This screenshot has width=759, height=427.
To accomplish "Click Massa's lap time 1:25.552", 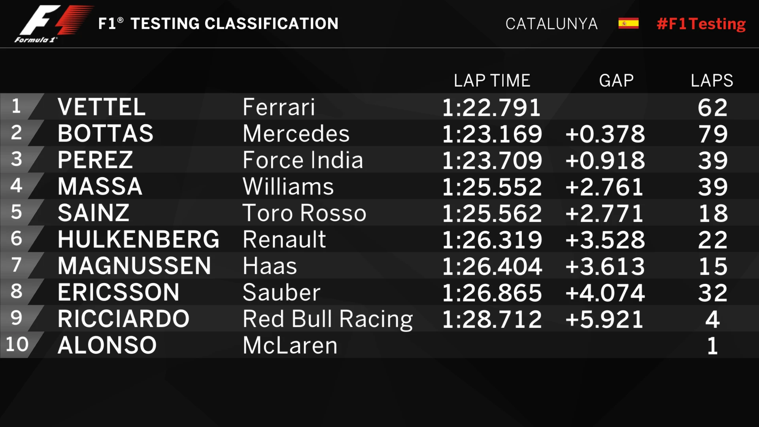I will point(492,187).
